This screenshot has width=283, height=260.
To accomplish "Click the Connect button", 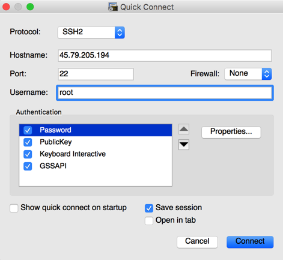I will click(250, 242).
